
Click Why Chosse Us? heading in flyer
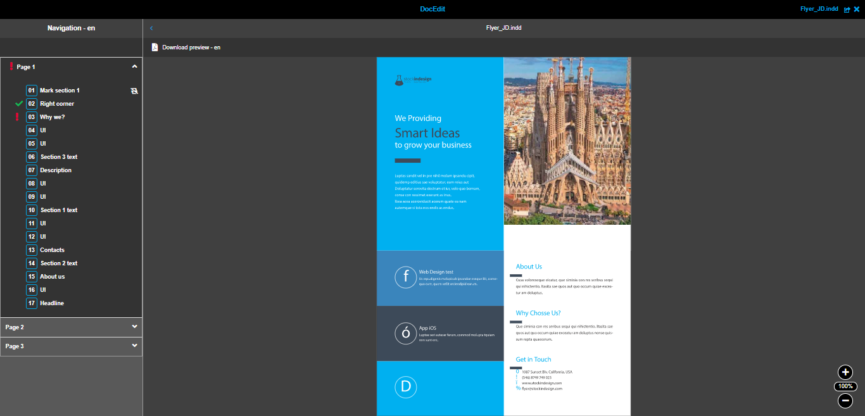pyautogui.click(x=538, y=313)
